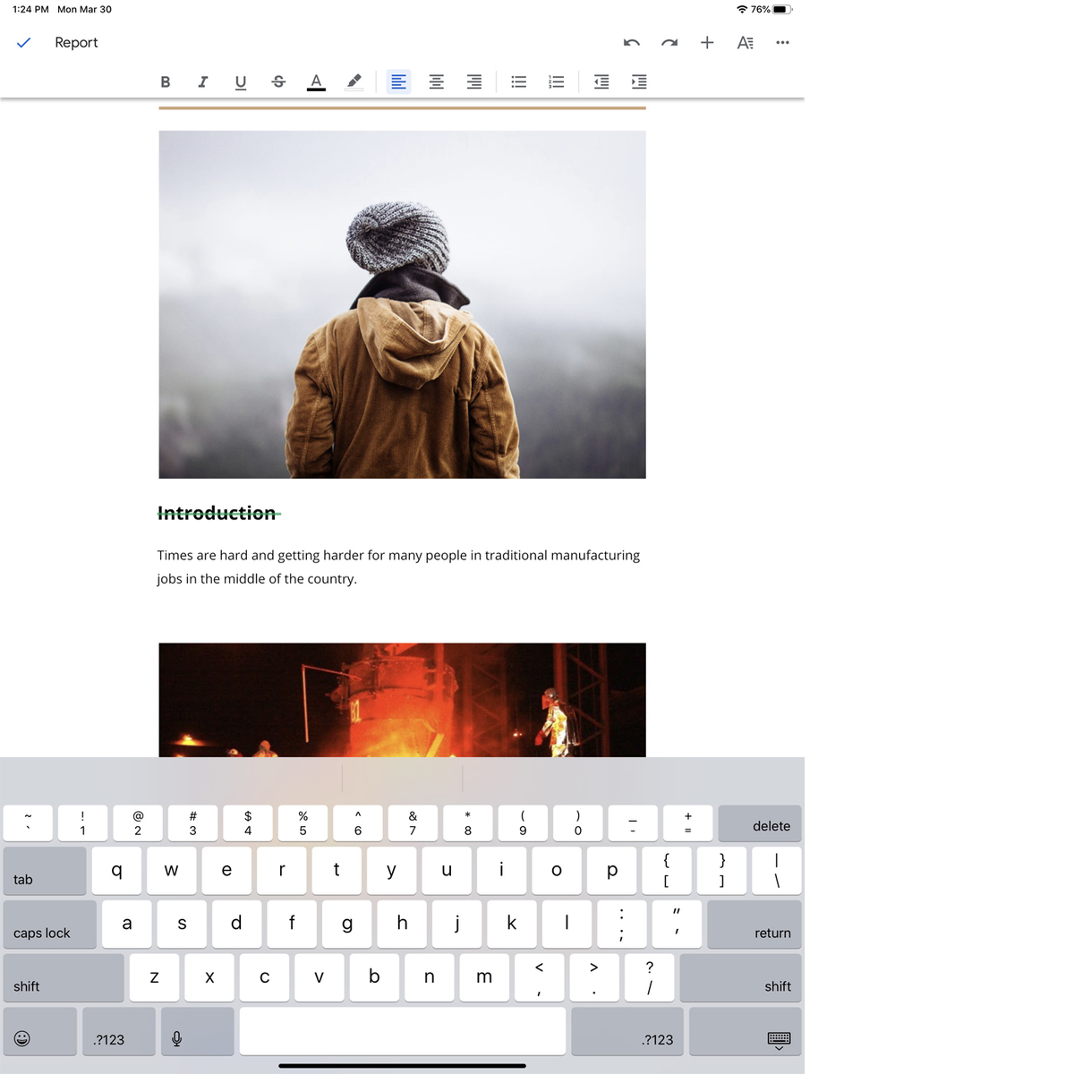The width and height of the screenshot is (1074, 1074).
Task: Open the insert plus menu
Action: click(707, 42)
